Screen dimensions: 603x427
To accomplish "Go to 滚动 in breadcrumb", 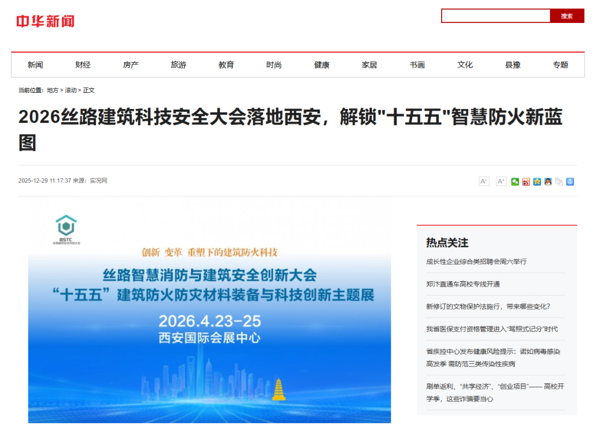I will (70, 90).
